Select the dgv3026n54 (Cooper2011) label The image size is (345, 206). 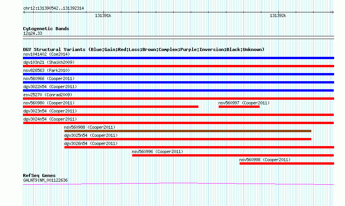[x=91, y=143]
